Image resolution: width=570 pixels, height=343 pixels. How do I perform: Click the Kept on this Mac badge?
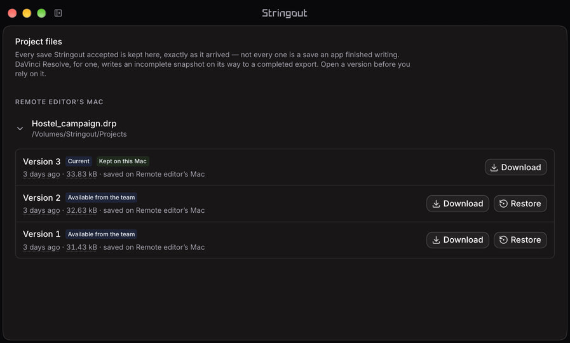pos(123,161)
